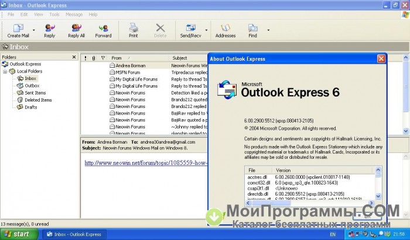The image size is (410, 240).
Task: Sort by attachment paperclip column header
Action: pos(94,58)
